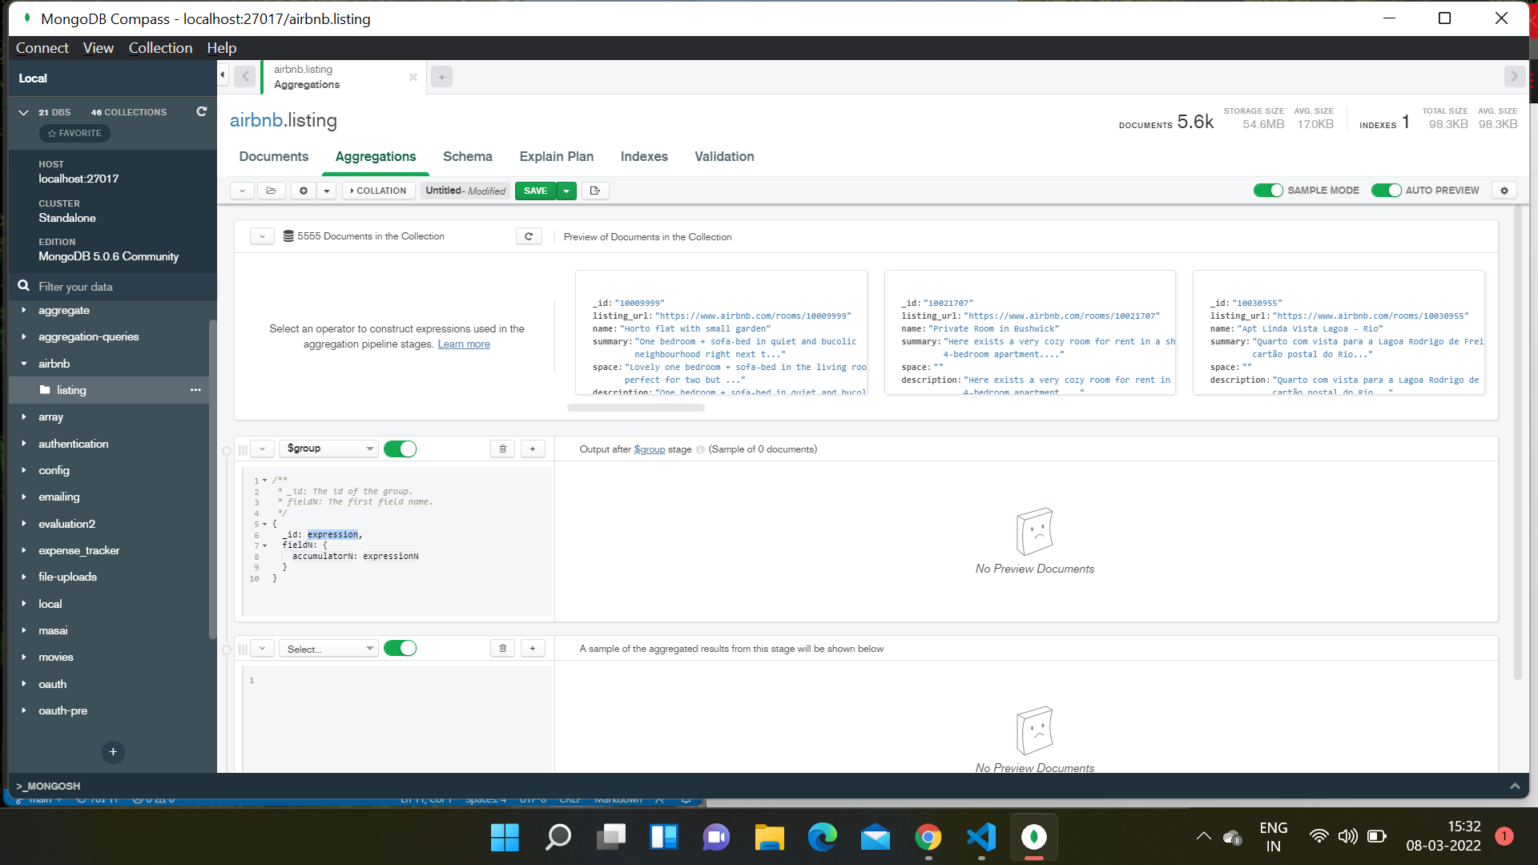Open the Select... operator dropdown for second stage

tap(328, 648)
